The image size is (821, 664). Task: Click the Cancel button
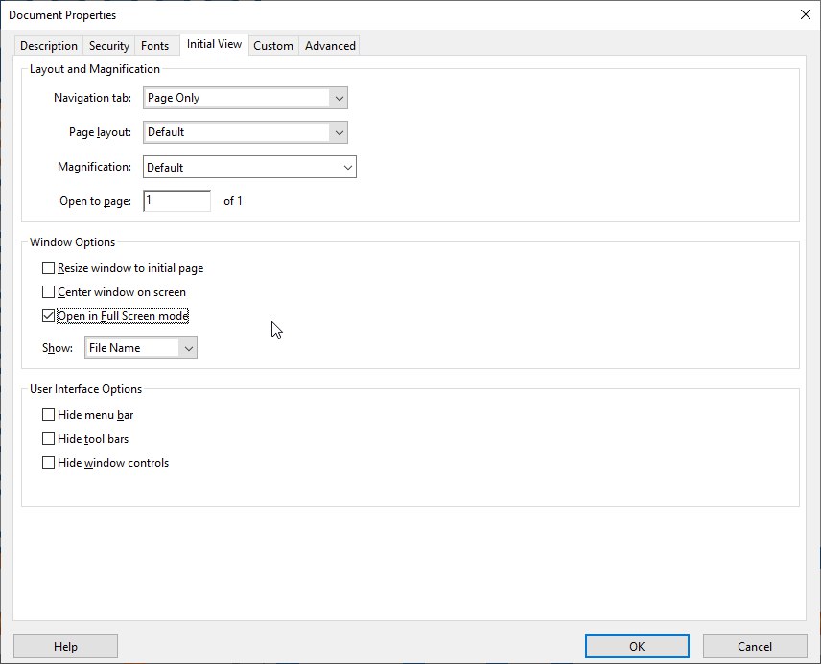pos(755,646)
